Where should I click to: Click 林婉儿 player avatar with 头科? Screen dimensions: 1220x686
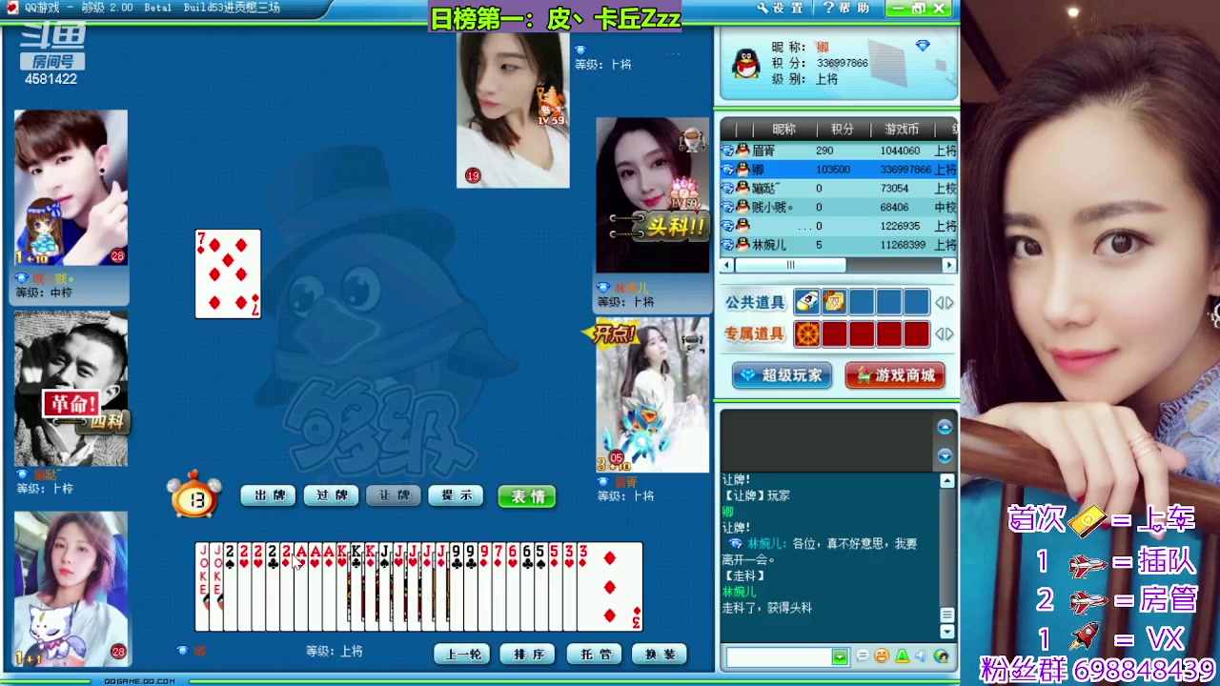coord(652,196)
